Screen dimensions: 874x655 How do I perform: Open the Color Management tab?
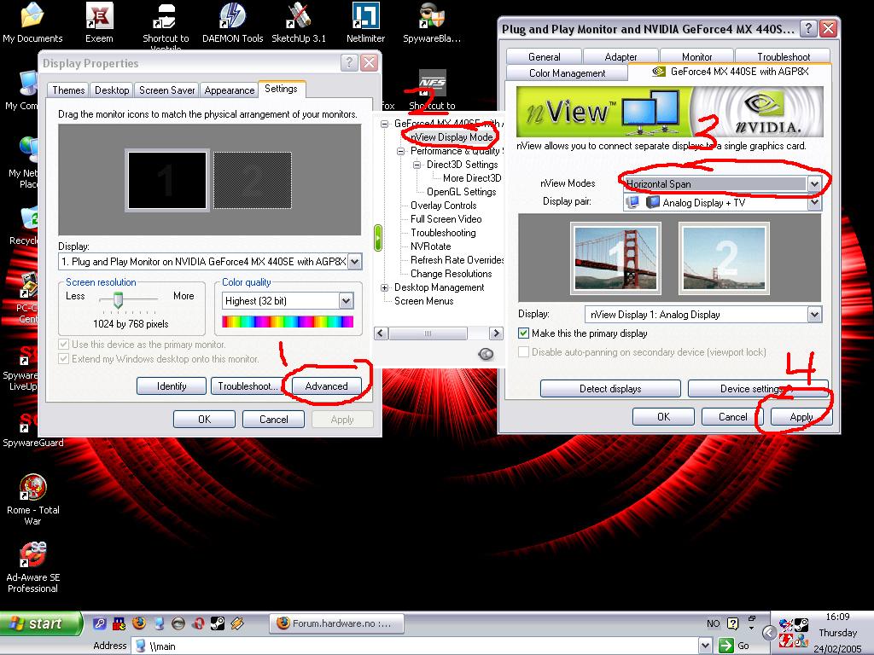pyautogui.click(x=567, y=73)
